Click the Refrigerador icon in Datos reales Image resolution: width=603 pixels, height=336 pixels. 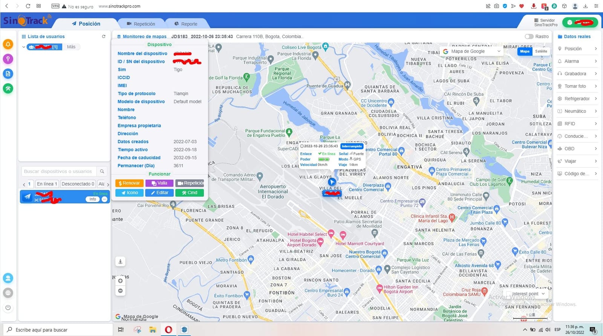coord(560,99)
